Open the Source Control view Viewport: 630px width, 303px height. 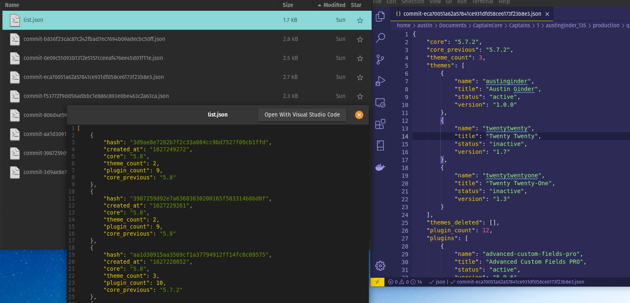(x=380, y=60)
